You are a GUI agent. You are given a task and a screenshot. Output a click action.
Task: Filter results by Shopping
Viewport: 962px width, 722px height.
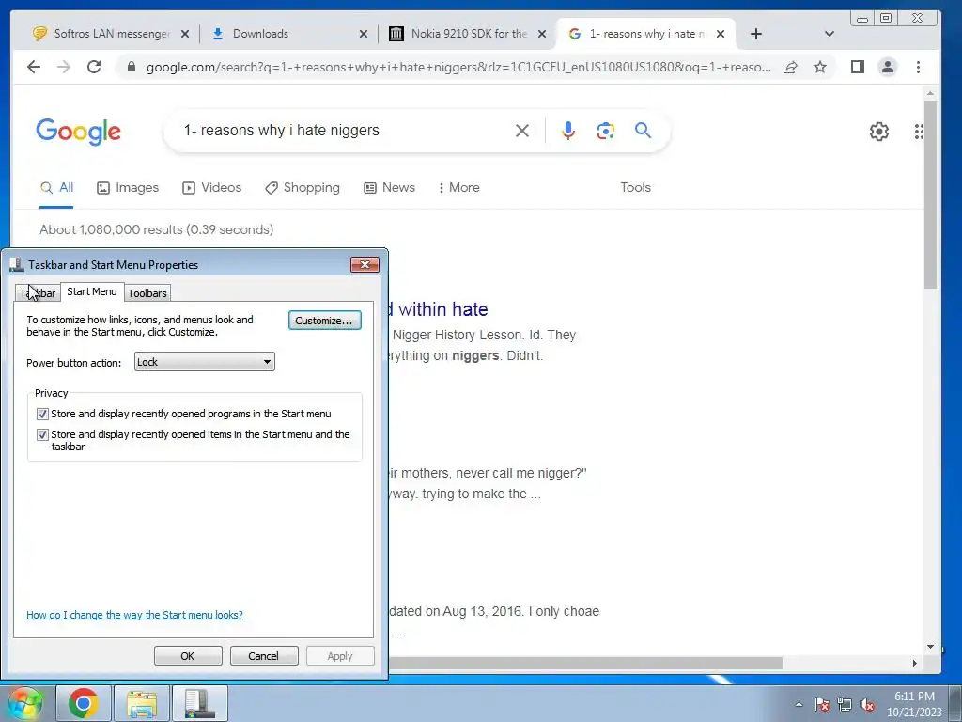tap(302, 187)
